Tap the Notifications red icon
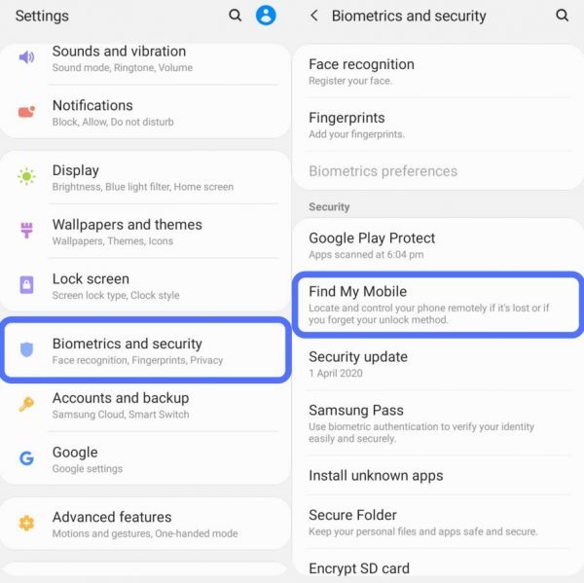Image resolution: width=584 pixels, height=583 pixels. [x=26, y=111]
